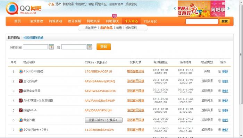The width and height of the screenshot is (243, 138).
Task: Click the page's vertical scrollbar
Action: [241, 54]
